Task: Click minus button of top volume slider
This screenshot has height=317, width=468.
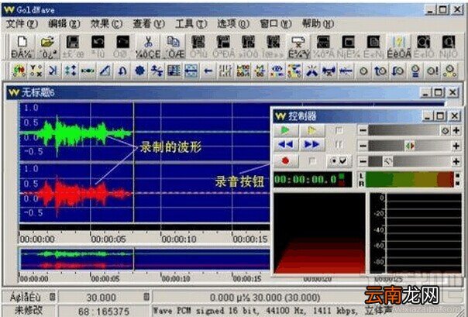Action: tap(363, 130)
